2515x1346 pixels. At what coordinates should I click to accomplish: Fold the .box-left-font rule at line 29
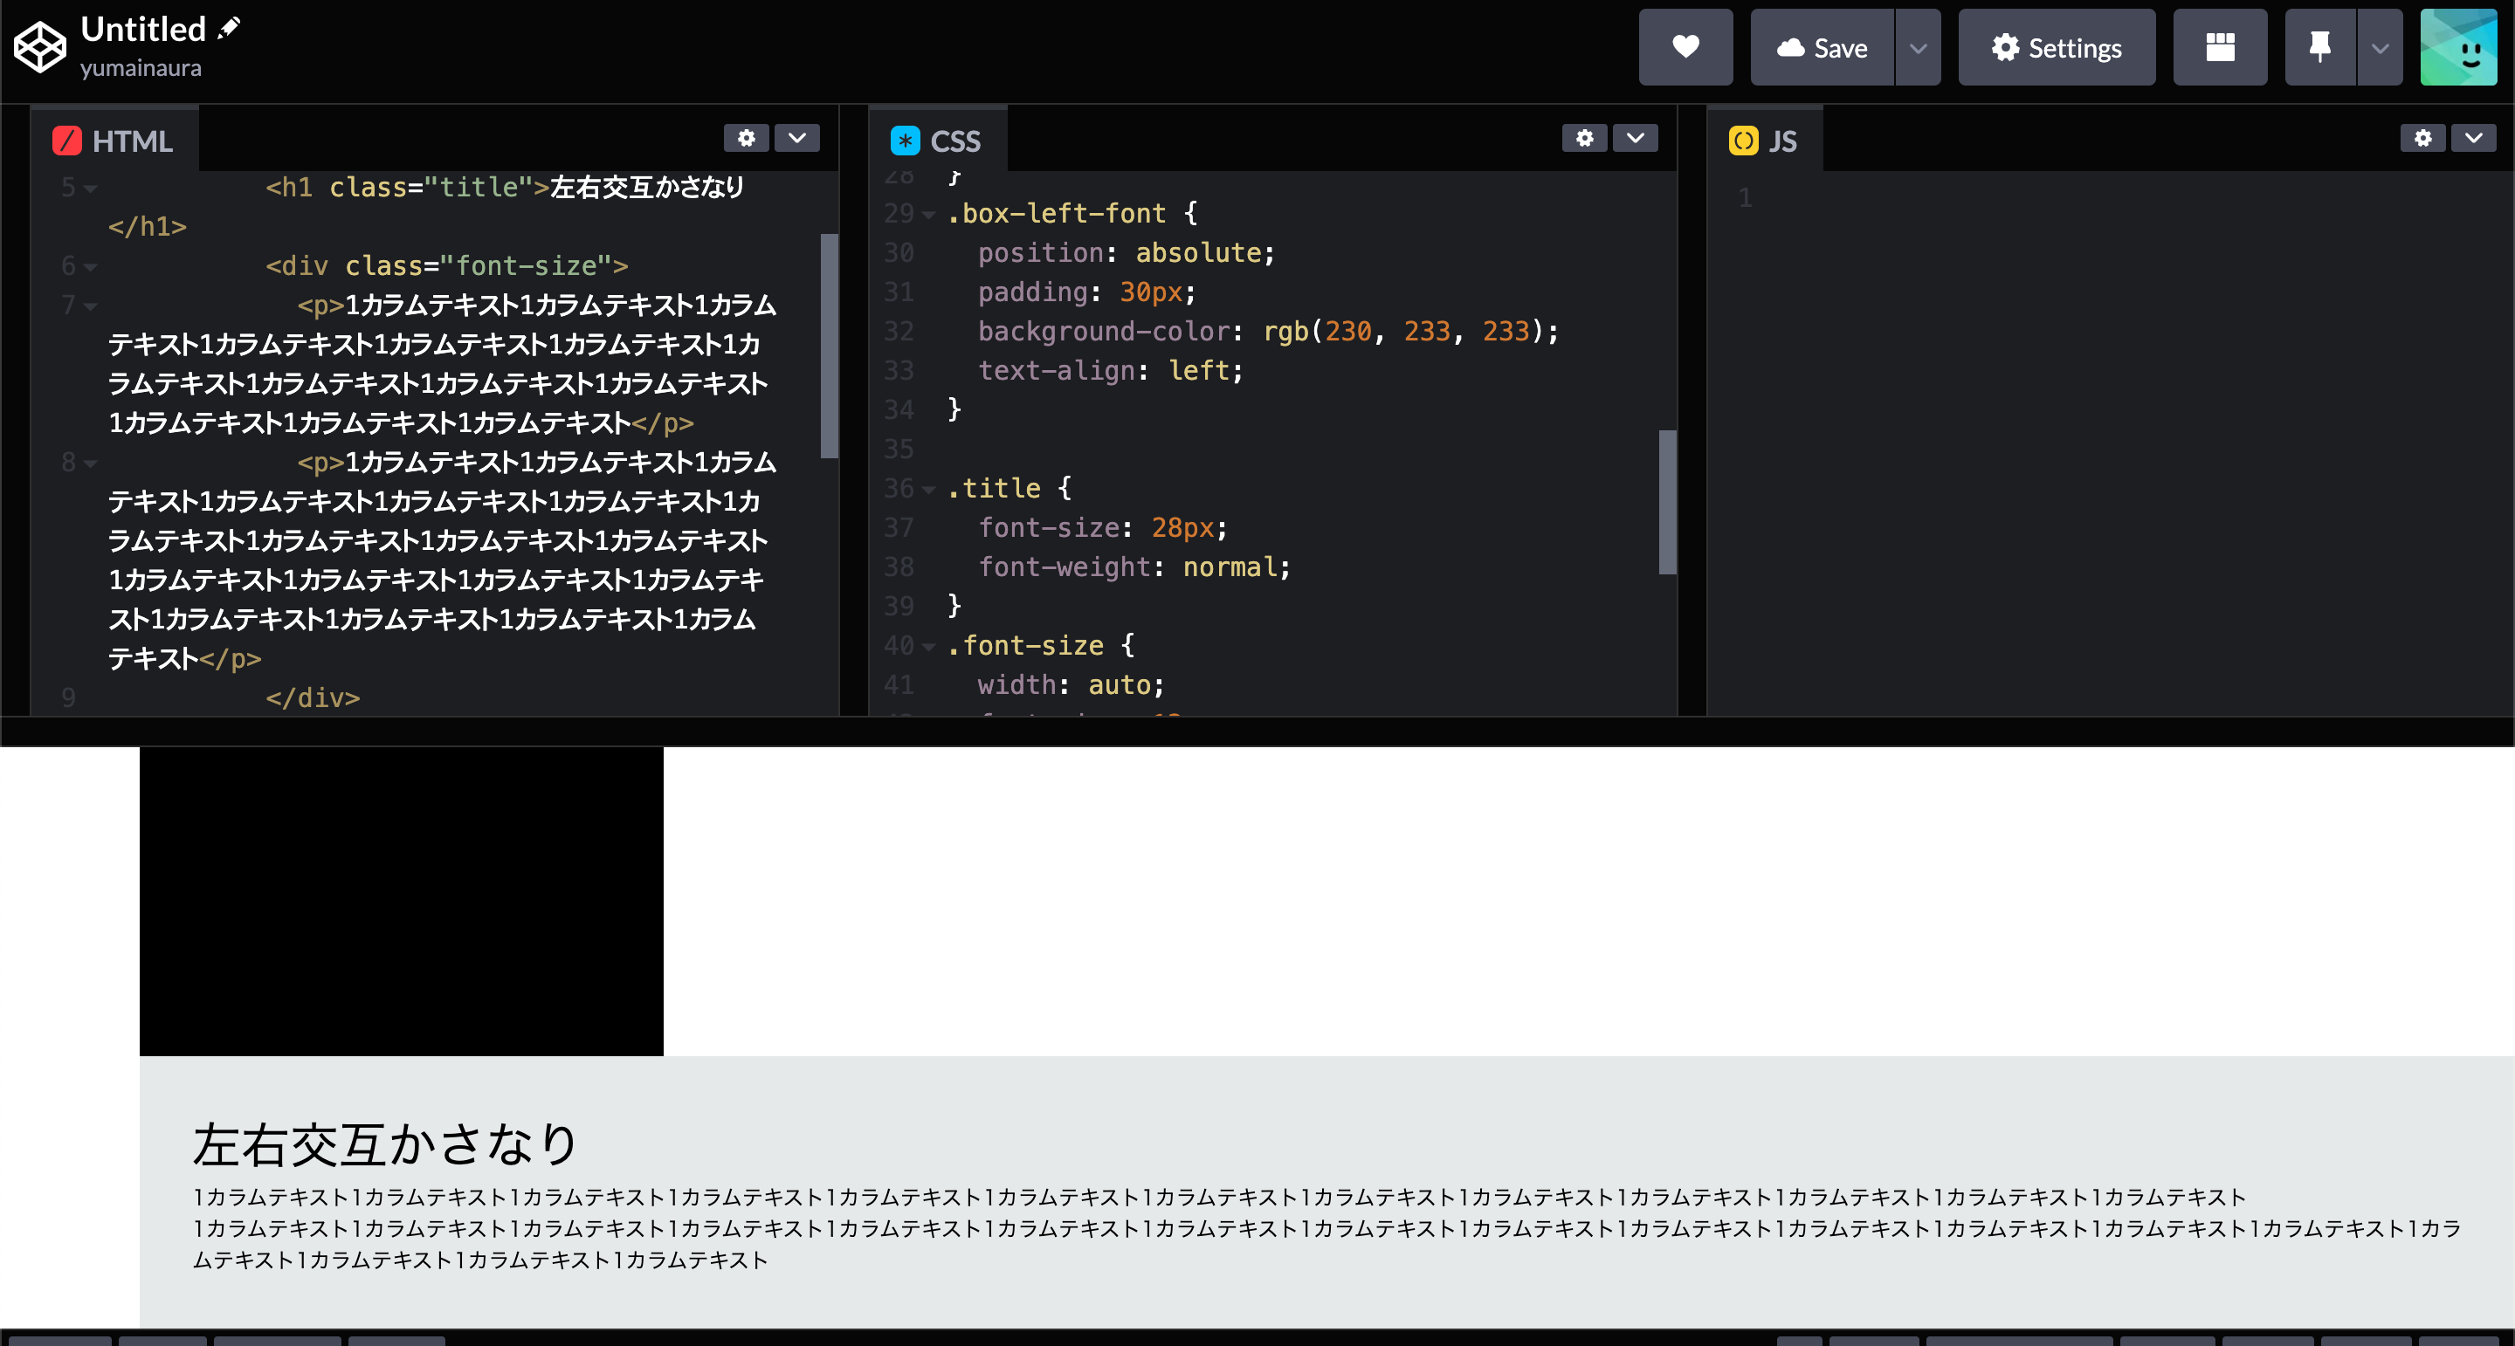coord(928,214)
